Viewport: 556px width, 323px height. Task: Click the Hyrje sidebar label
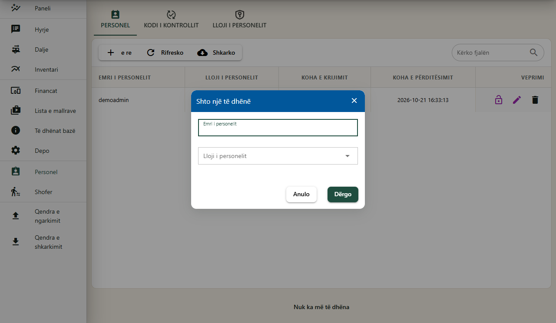coord(42,30)
